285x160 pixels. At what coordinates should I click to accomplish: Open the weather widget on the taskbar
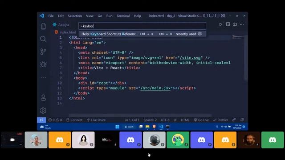point(45,127)
